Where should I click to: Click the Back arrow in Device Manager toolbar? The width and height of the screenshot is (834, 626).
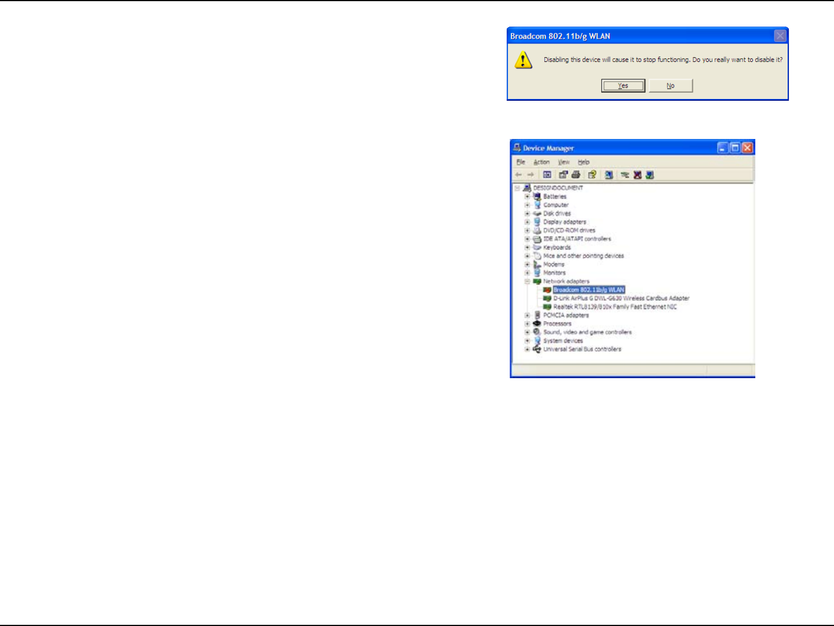point(518,175)
